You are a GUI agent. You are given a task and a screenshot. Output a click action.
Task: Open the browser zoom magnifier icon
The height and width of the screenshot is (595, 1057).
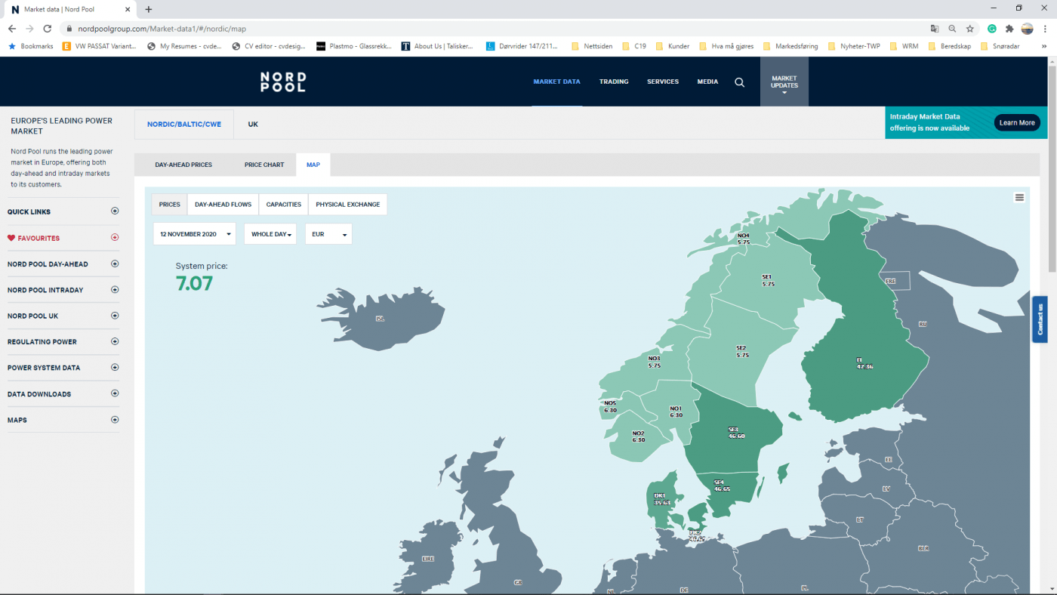952,29
